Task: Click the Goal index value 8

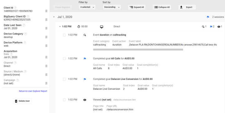Action: coord(109,68)
